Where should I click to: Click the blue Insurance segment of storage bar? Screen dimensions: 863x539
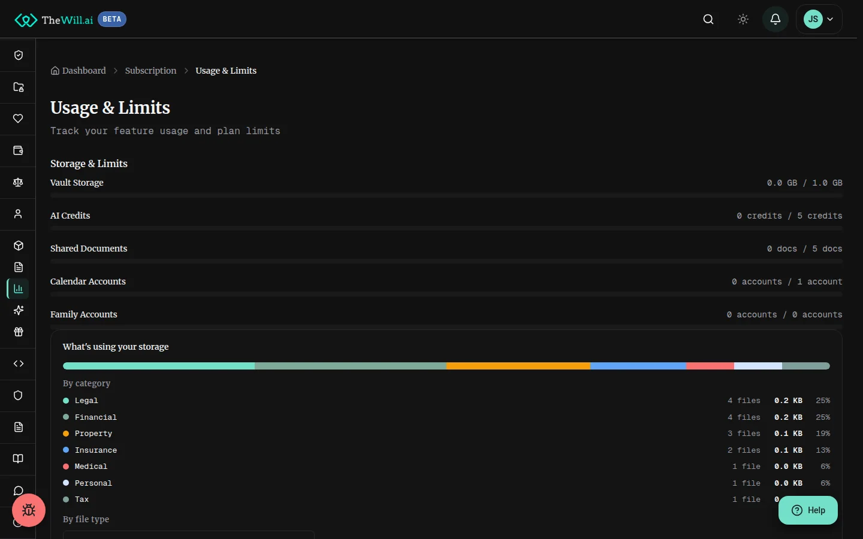638,366
